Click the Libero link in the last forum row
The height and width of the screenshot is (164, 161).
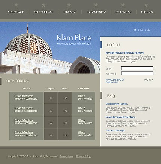point(82,133)
